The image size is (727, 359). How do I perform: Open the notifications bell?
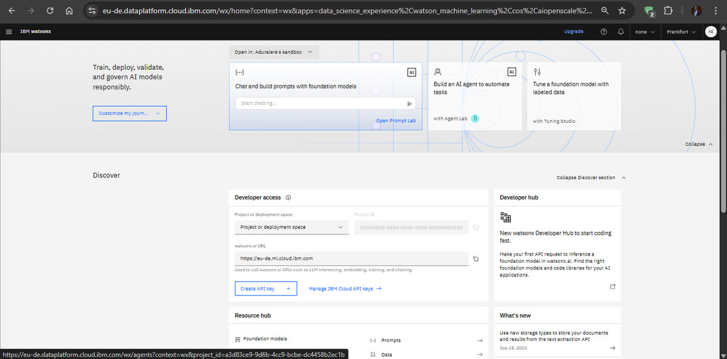(620, 31)
